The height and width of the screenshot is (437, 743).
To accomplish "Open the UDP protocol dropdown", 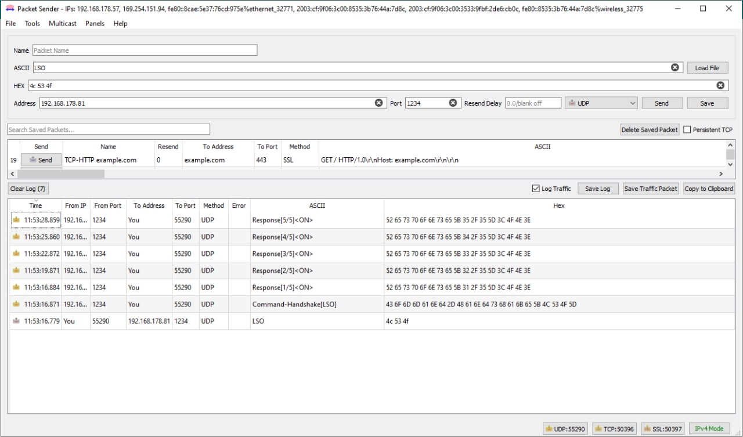I will 601,103.
